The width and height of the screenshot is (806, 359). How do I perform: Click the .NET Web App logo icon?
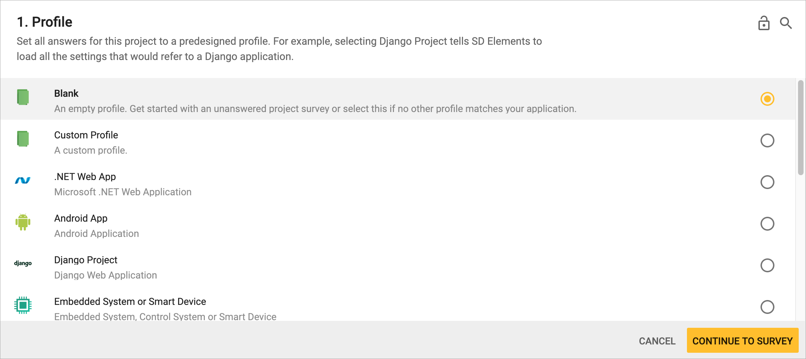point(22,180)
